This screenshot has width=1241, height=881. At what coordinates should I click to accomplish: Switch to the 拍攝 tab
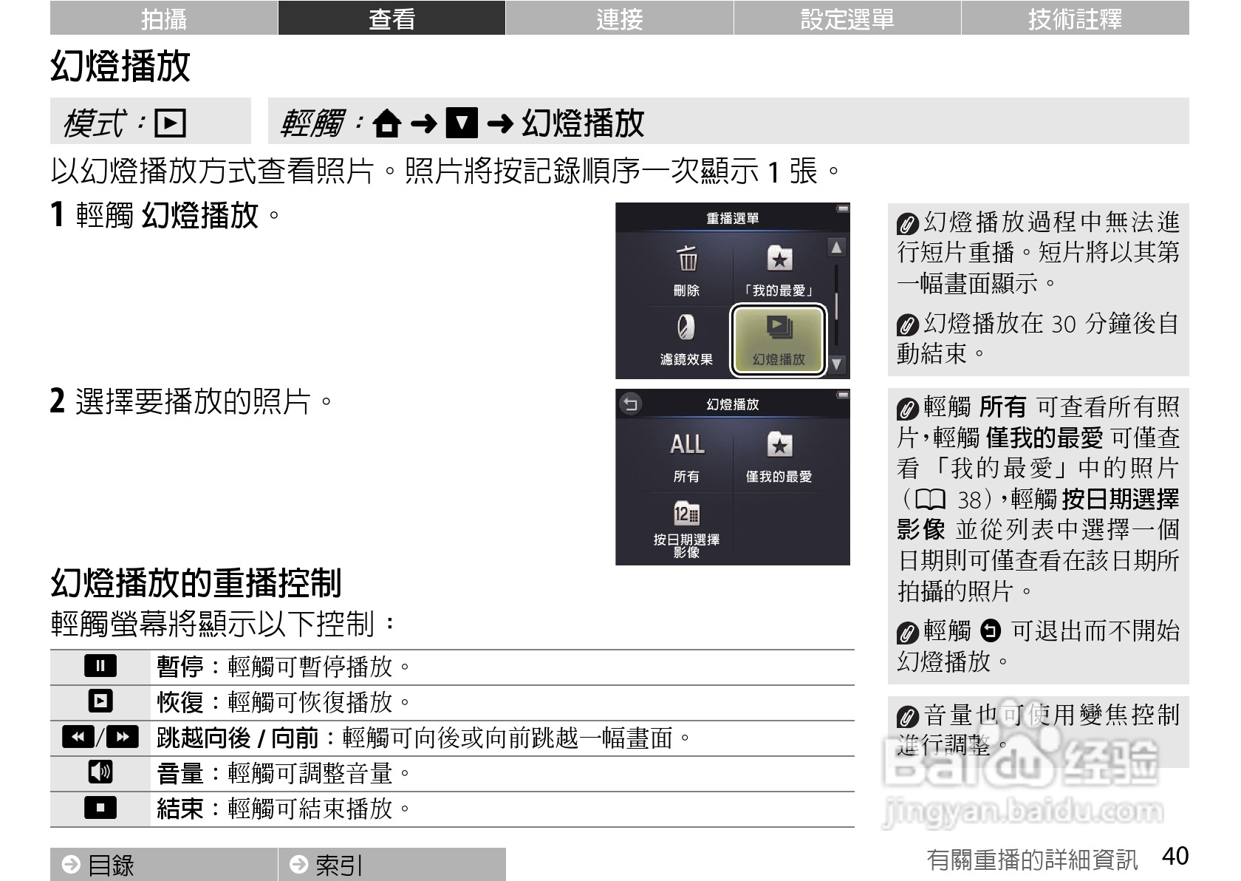click(165, 20)
